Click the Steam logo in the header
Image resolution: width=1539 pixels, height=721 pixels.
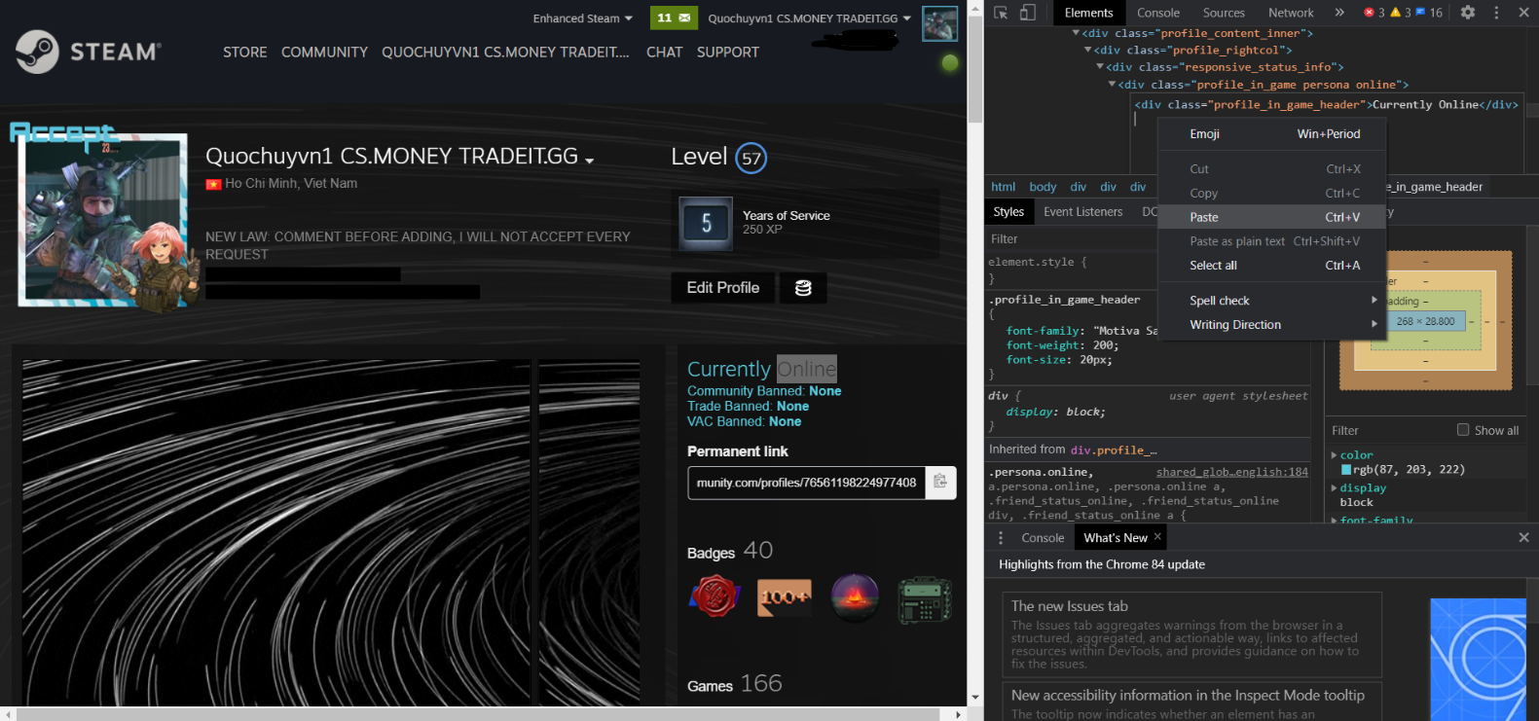click(89, 52)
